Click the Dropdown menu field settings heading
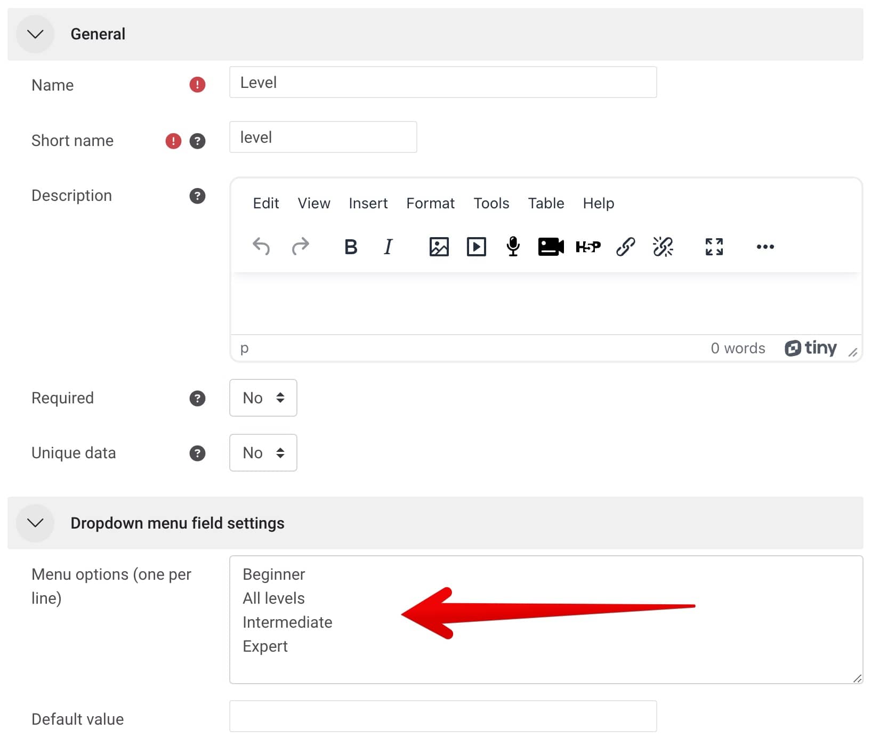 tap(178, 523)
